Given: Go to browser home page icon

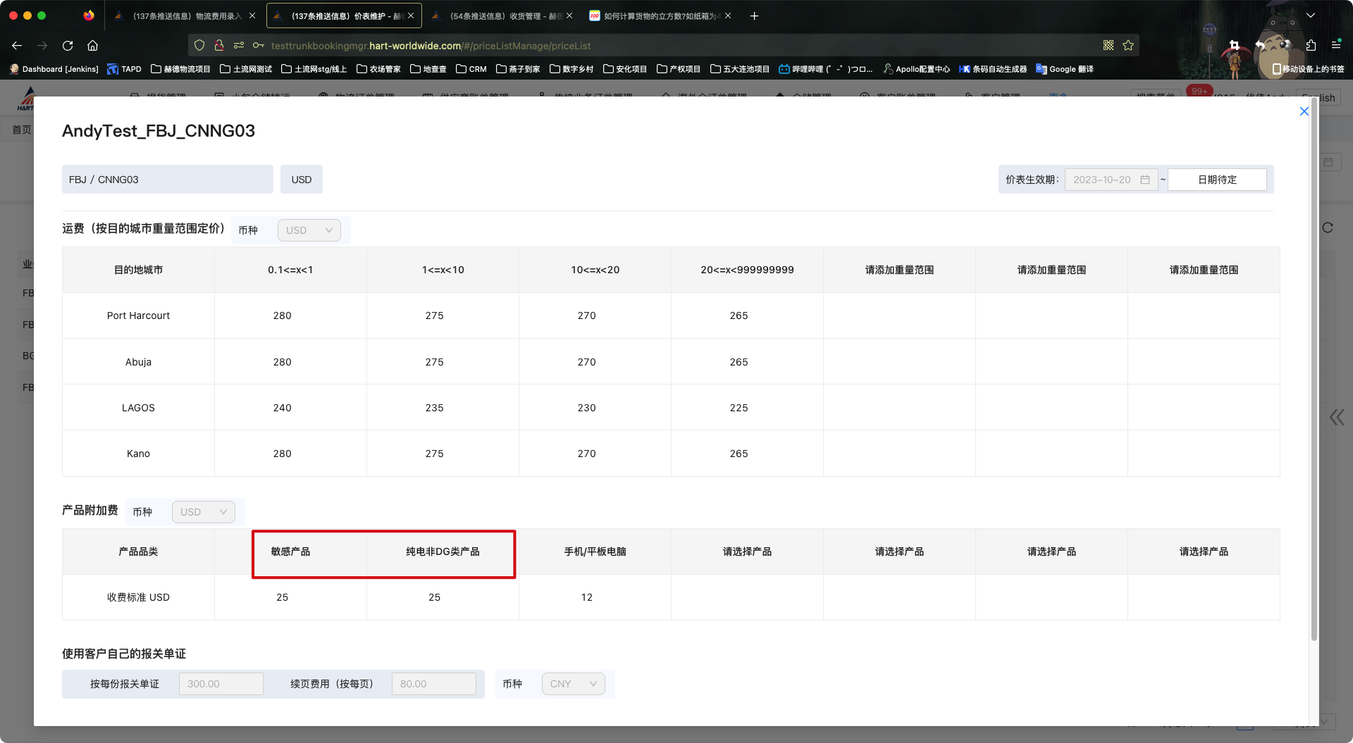Looking at the screenshot, I should click(x=92, y=46).
